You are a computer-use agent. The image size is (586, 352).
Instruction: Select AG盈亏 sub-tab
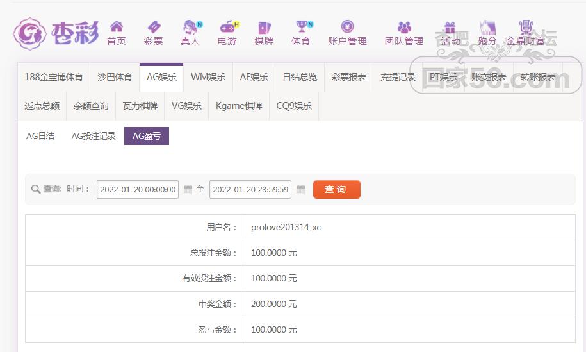147,136
